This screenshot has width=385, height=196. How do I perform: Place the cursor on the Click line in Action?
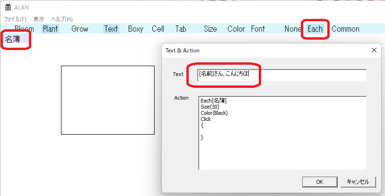[x=206, y=119]
